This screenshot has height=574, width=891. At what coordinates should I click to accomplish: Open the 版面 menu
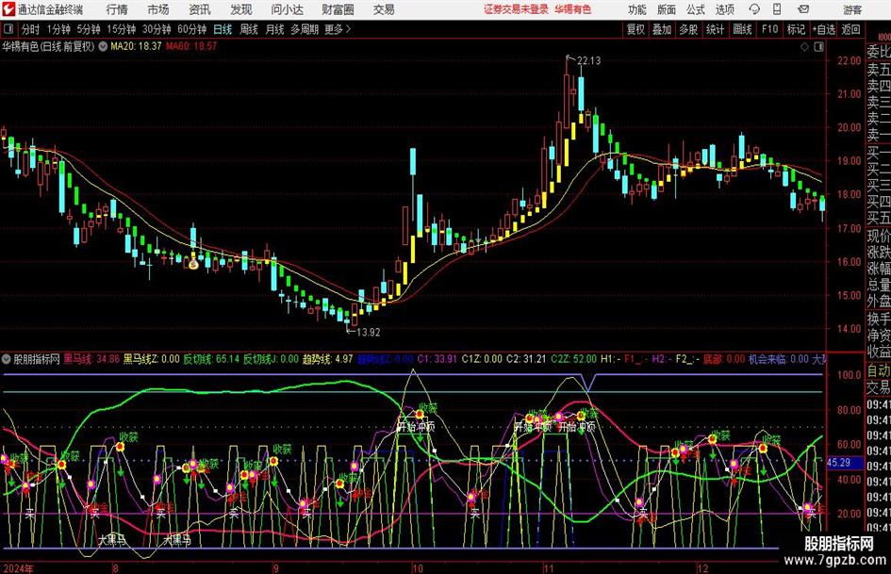click(666, 9)
